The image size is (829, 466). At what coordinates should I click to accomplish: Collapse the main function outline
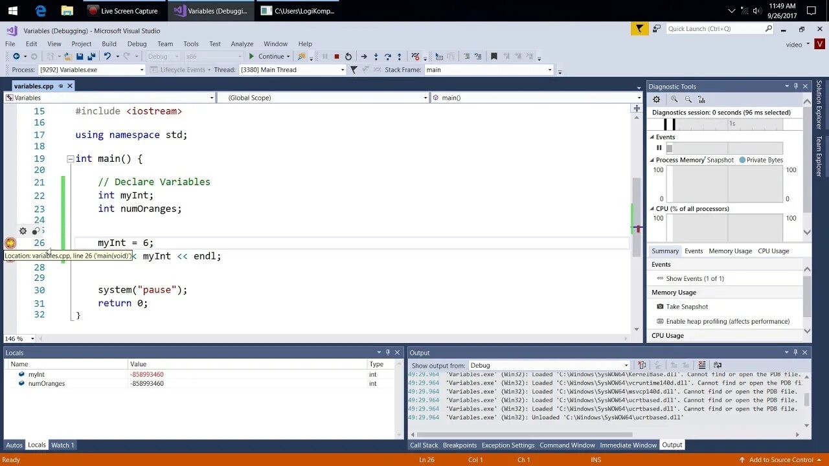tap(70, 159)
